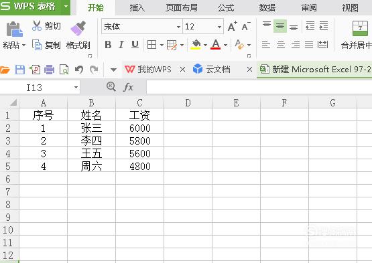Click Merge and Center (合并居中) icon
The height and width of the screenshot is (263, 372).
click(360, 28)
